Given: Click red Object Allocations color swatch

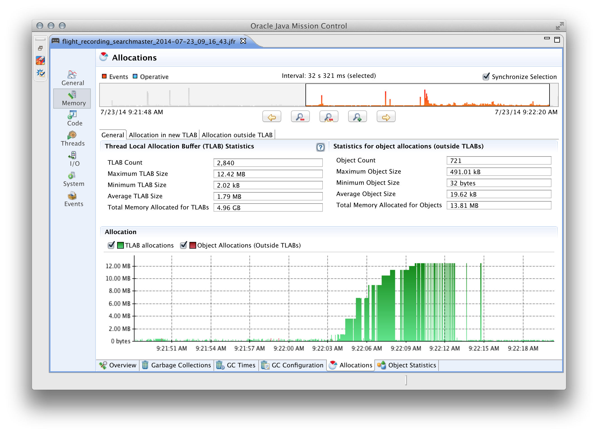Looking at the screenshot, I should click(193, 245).
